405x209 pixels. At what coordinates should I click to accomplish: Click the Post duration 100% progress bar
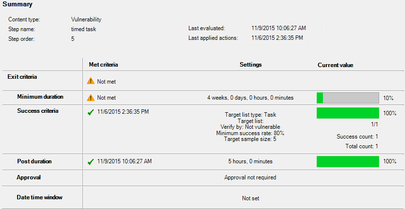[347, 162]
